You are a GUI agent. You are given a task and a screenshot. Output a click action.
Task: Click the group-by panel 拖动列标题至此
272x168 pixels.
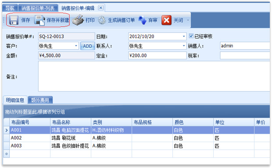coord(136,112)
